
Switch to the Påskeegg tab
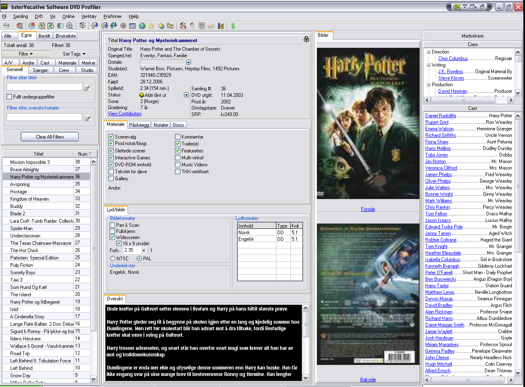tap(139, 125)
